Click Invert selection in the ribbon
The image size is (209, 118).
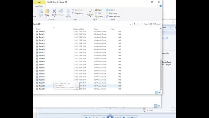click(113, 16)
